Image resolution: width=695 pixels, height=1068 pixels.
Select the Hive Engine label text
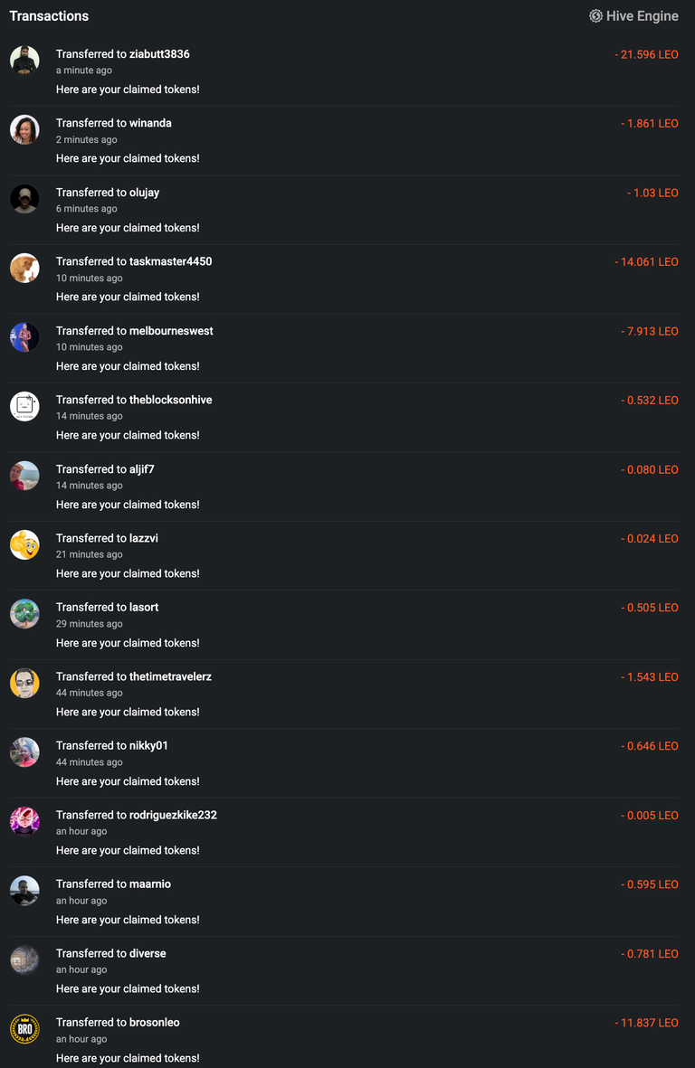[x=643, y=16]
